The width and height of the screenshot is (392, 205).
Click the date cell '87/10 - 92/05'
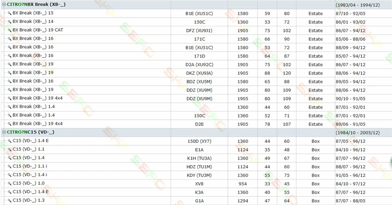(x=350, y=14)
